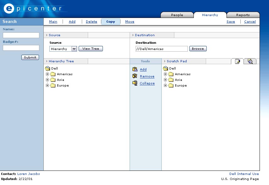The height and width of the screenshot is (185, 269).
Task: Select Europe label in Scratch Pad
Action: (181, 86)
